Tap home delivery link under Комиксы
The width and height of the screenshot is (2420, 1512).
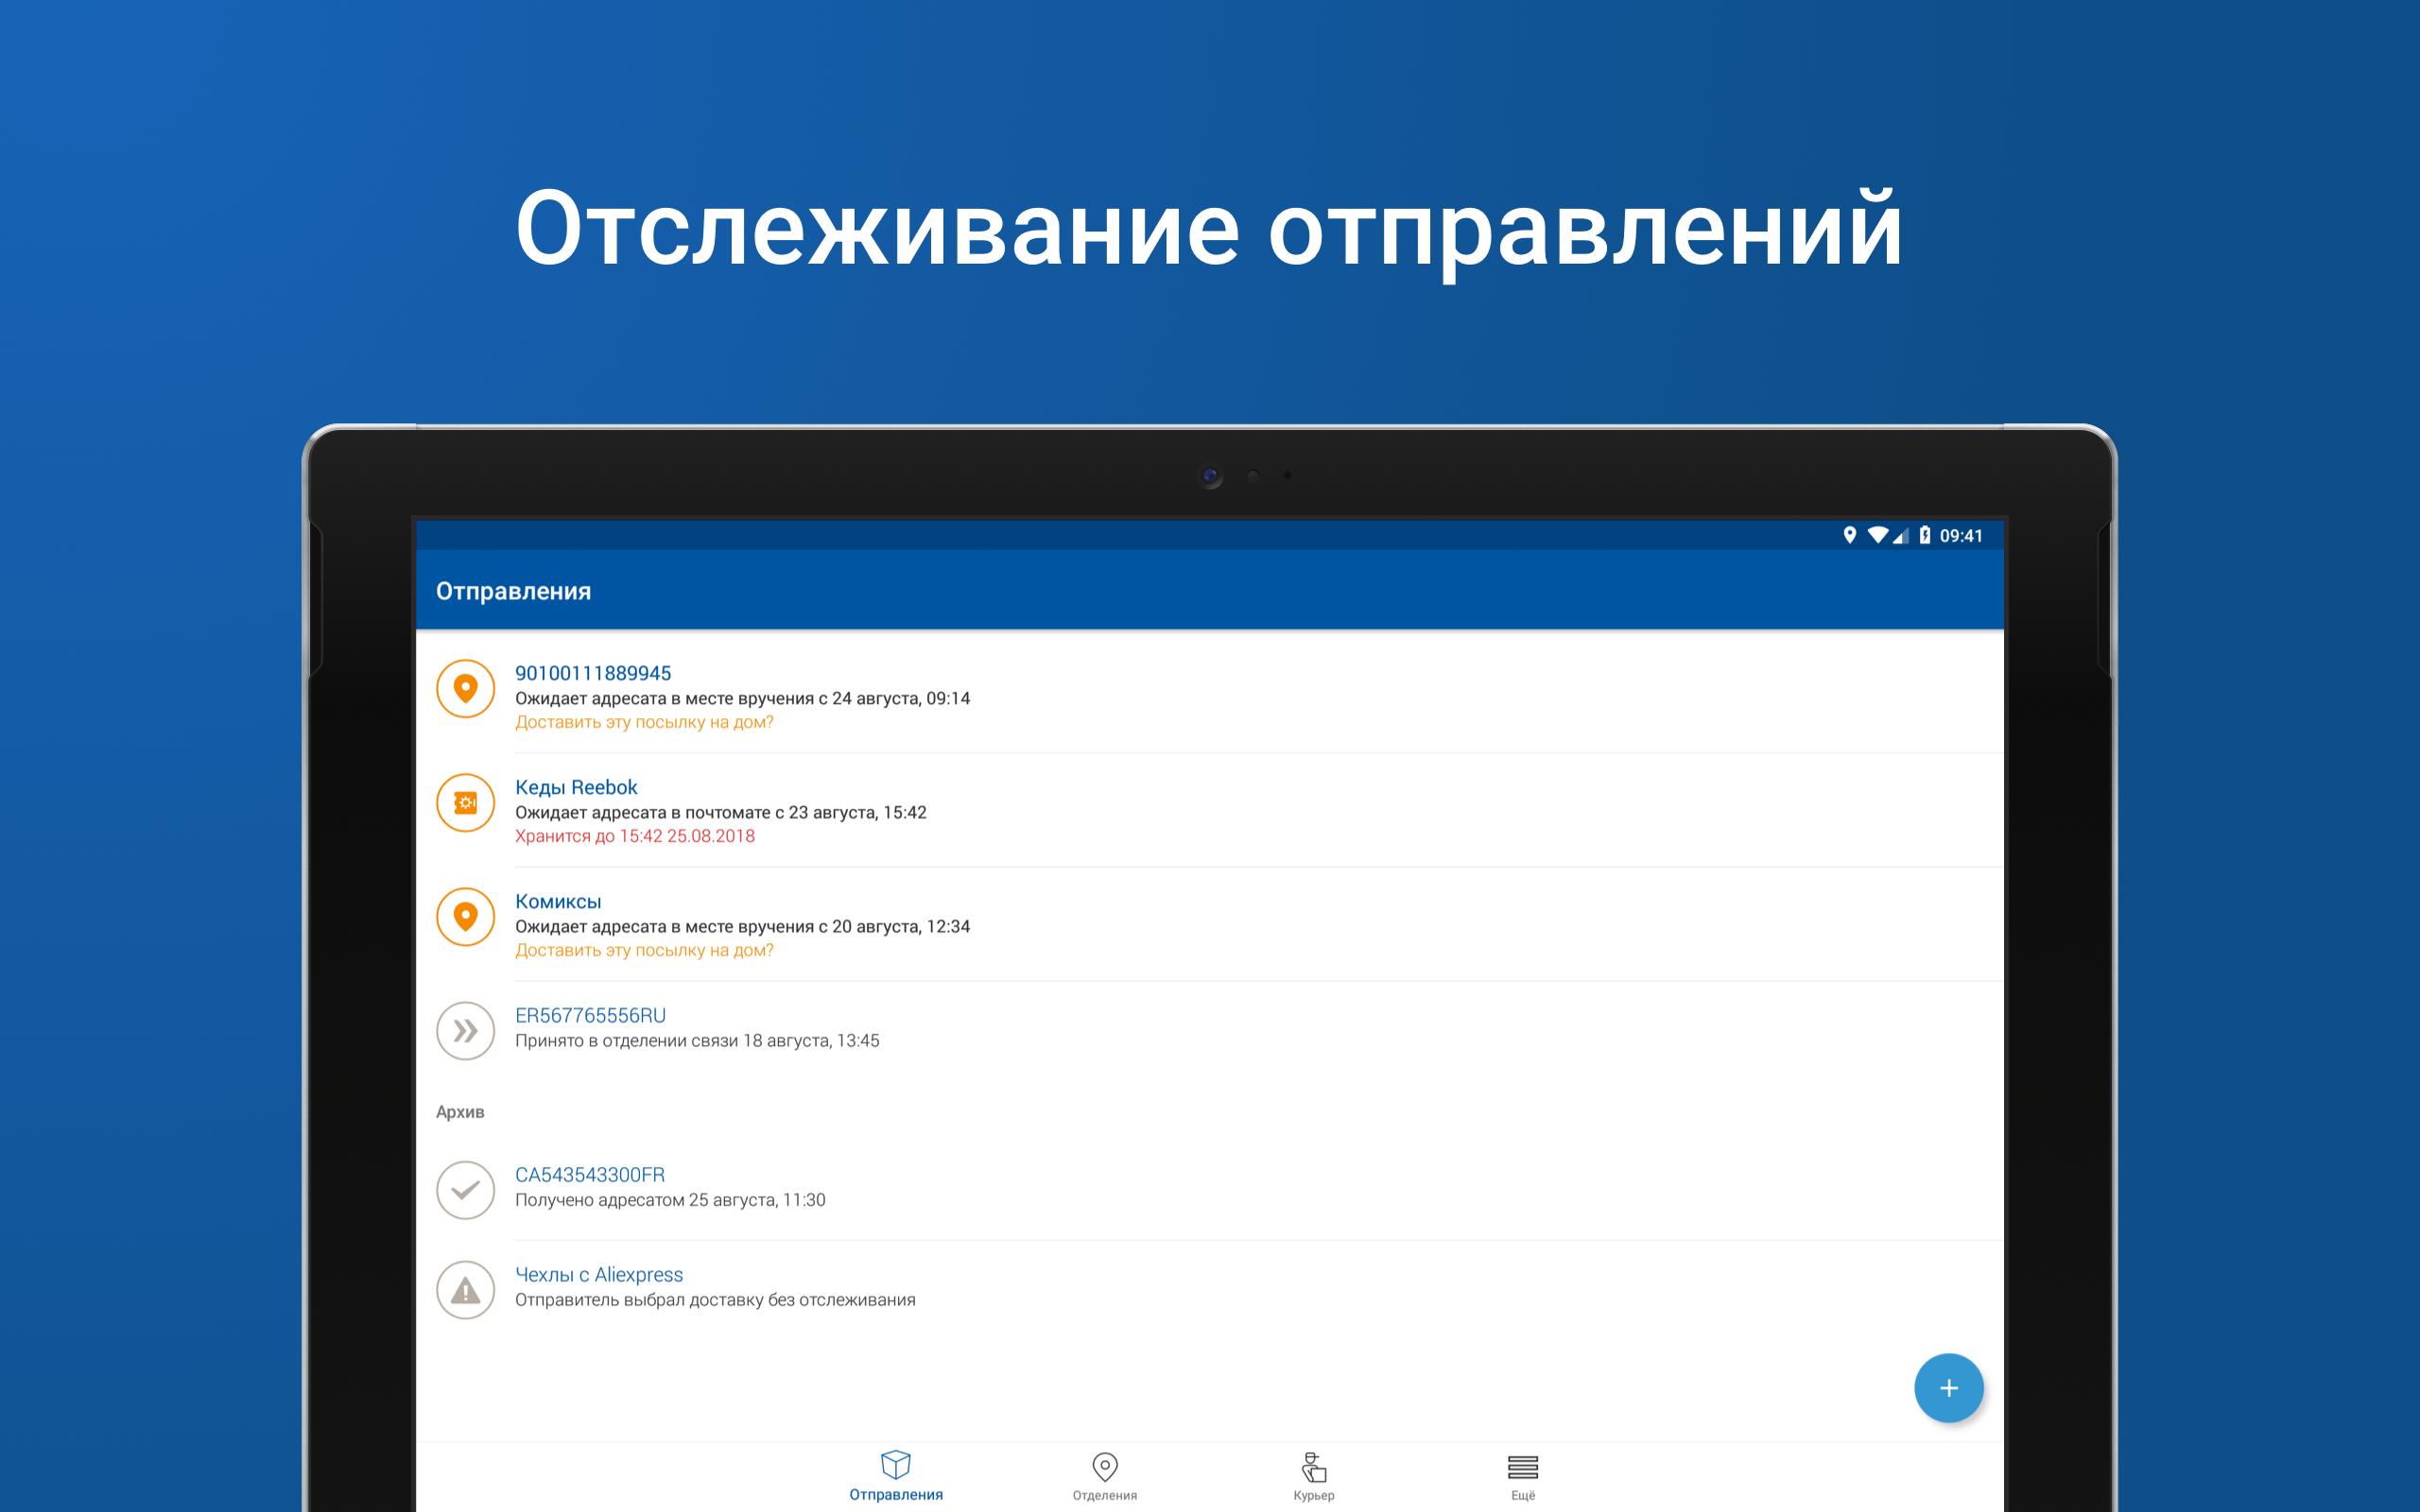click(x=644, y=950)
